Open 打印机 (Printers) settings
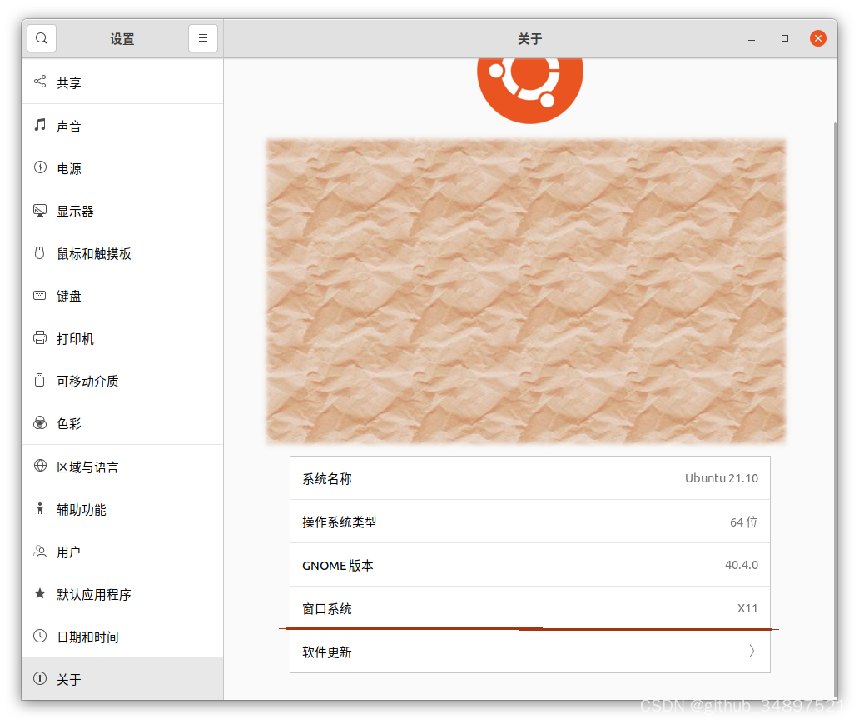 pyautogui.click(x=74, y=338)
